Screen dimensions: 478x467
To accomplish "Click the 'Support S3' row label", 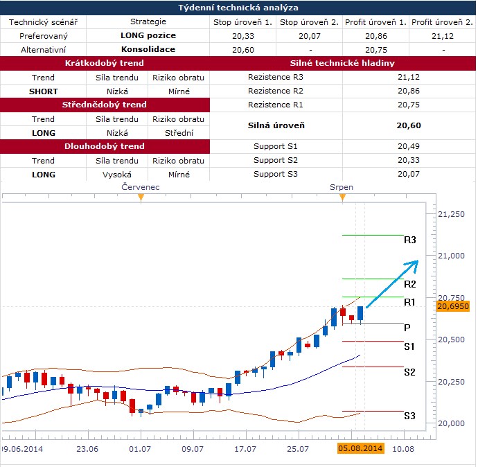I will point(276,174).
